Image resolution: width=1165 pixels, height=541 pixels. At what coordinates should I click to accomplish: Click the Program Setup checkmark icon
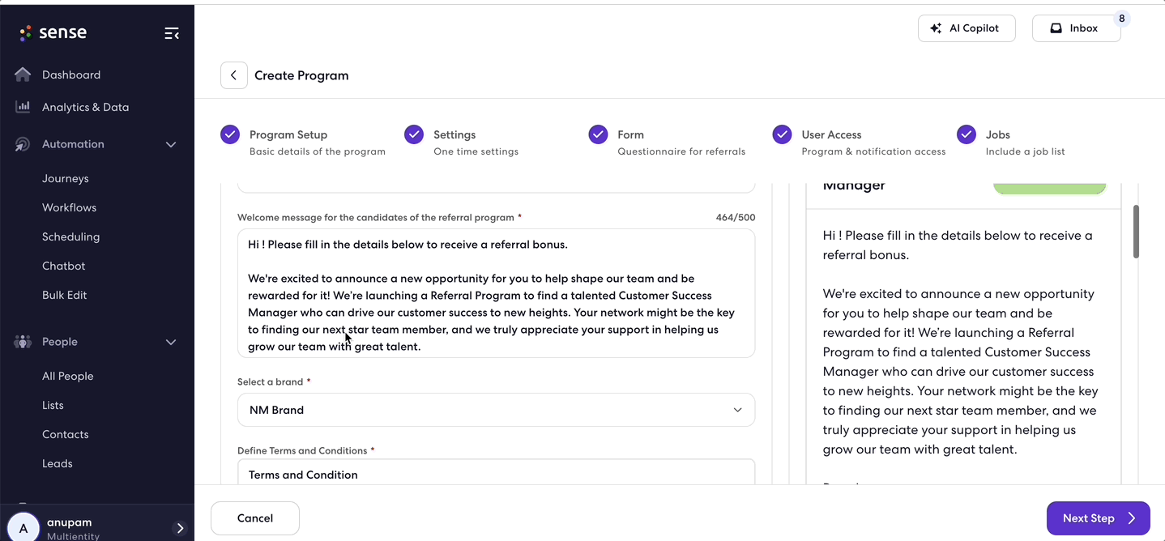230,134
